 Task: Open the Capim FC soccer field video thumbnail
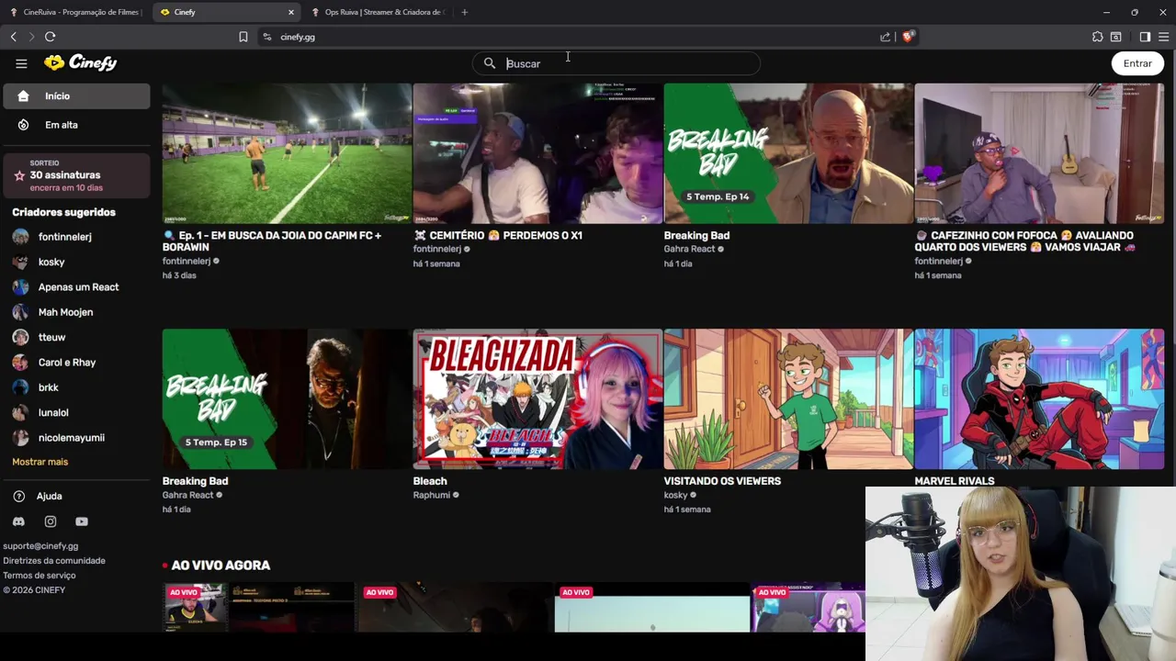[x=287, y=153]
